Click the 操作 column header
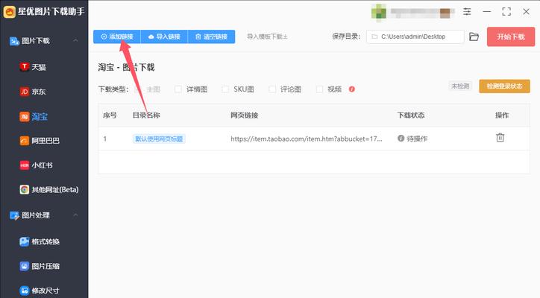The image size is (540, 298). (502, 115)
